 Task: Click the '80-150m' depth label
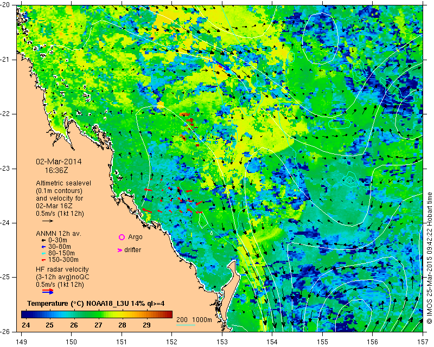pyautogui.click(x=61, y=253)
